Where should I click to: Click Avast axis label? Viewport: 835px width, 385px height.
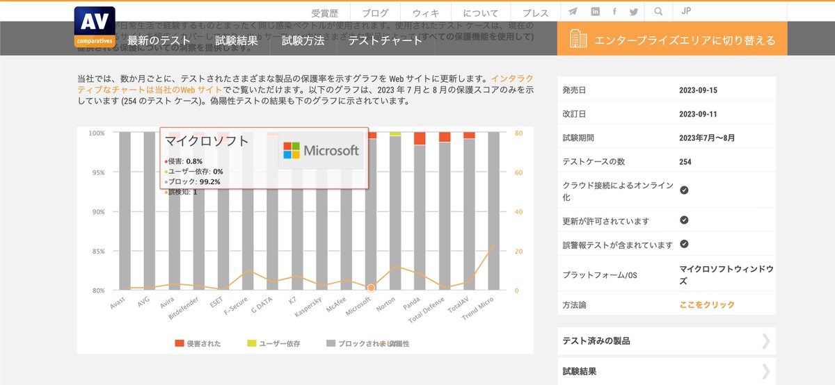click(x=118, y=304)
